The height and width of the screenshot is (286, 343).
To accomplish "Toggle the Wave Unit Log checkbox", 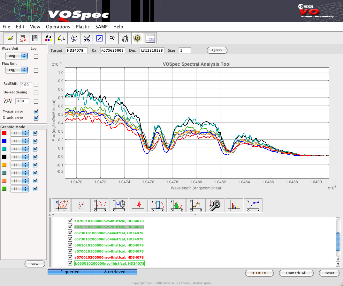I will pyautogui.click(x=36, y=56).
